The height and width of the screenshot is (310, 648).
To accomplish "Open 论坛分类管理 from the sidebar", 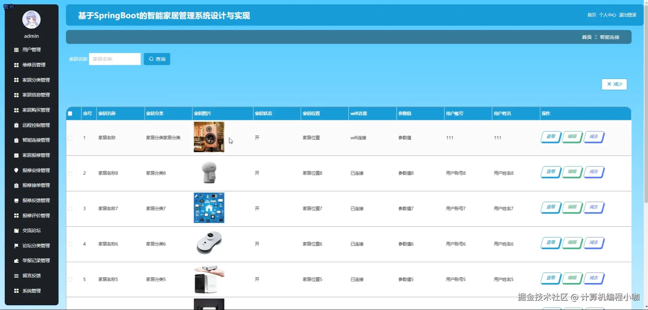I will (36, 246).
